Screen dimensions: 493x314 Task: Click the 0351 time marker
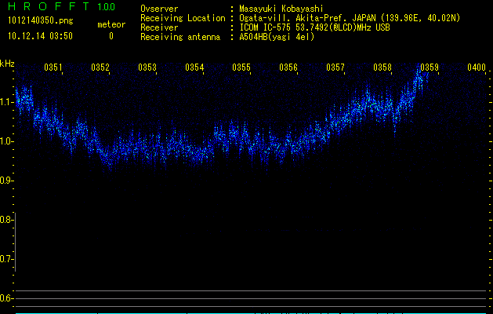(54, 68)
